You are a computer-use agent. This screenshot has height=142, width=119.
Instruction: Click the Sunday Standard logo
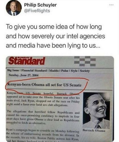(x=27, y=61)
